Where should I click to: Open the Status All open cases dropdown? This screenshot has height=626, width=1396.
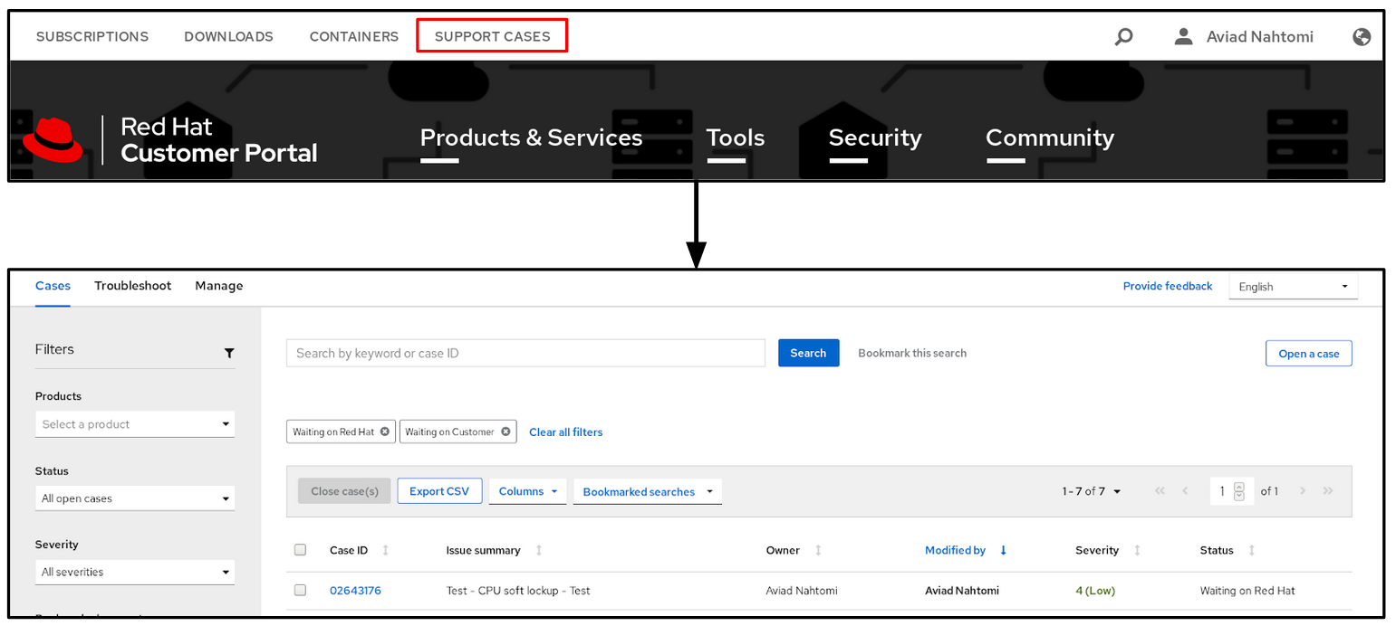tap(134, 498)
